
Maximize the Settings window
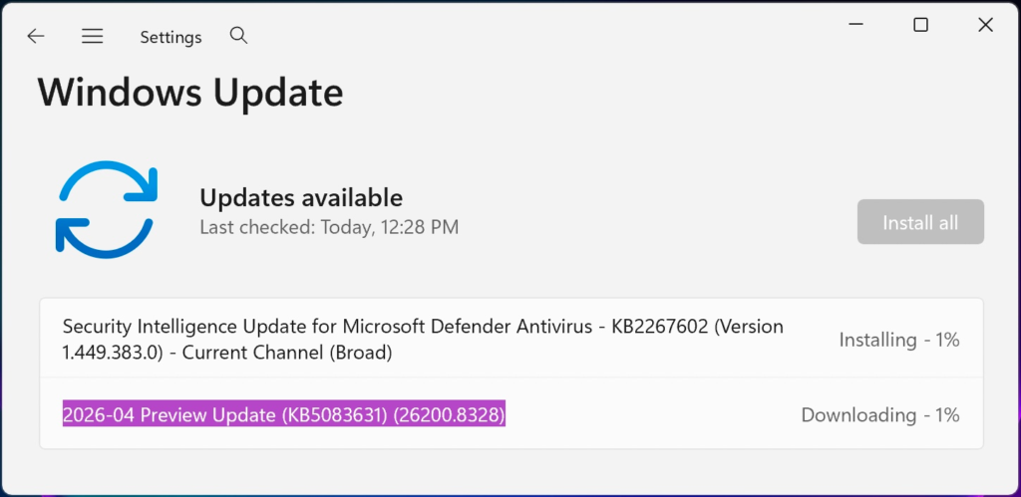[920, 25]
